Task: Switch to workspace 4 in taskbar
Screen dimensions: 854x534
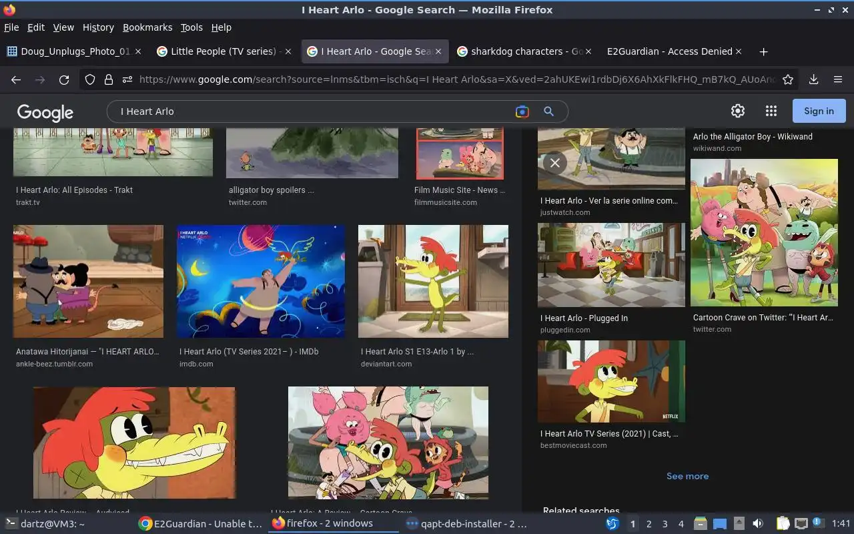Action: 681,524
